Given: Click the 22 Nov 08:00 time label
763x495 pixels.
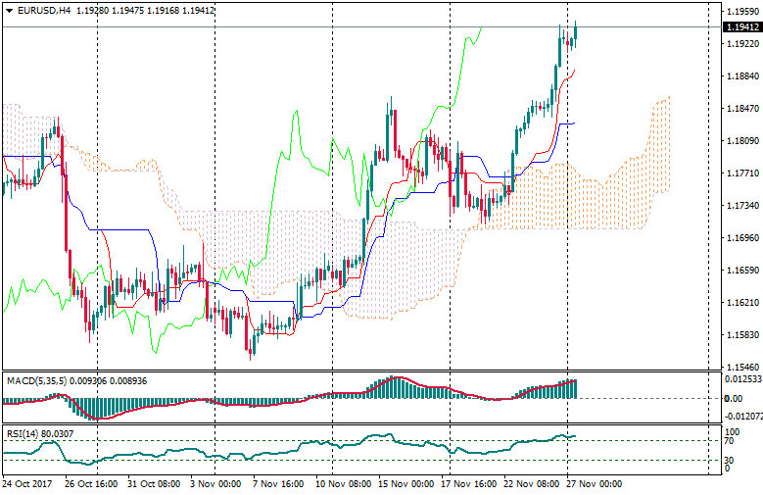Looking at the screenshot, I should click(x=534, y=484).
